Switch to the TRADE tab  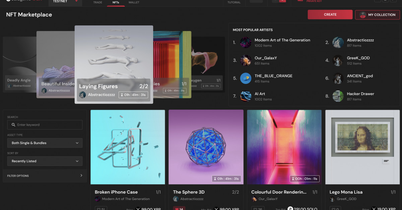pos(98,3)
